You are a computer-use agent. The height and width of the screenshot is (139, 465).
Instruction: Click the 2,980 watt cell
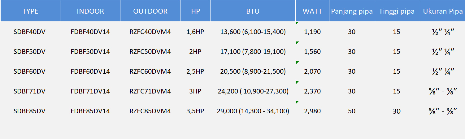(x=312, y=111)
